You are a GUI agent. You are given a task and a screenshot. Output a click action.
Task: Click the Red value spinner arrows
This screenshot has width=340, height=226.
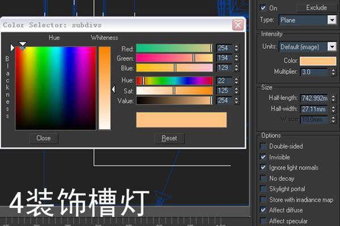tap(236, 48)
